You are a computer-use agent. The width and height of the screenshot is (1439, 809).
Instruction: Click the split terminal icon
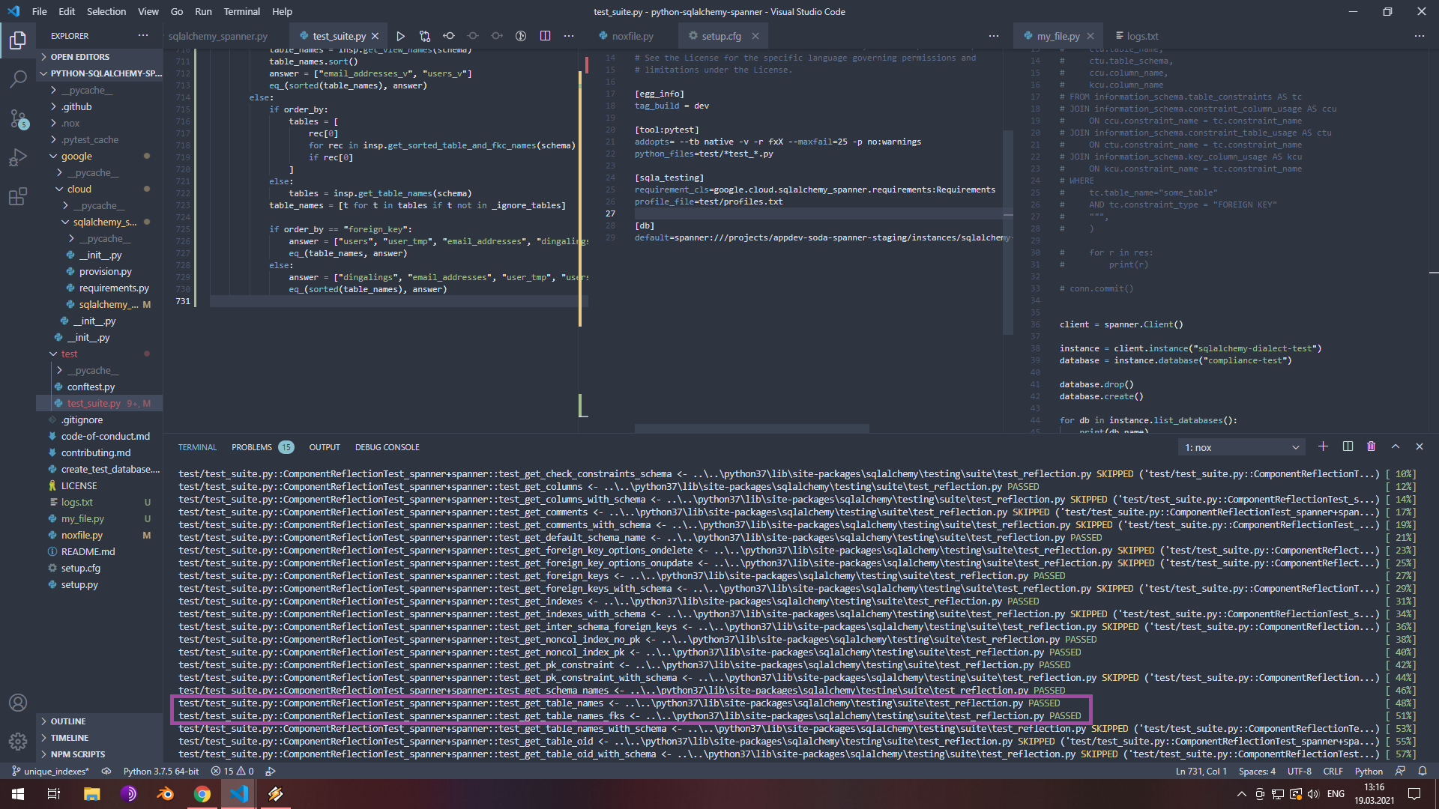(1347, 446)
